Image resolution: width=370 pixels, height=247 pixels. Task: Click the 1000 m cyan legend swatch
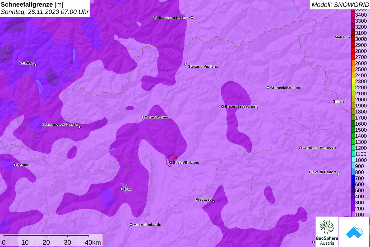(x=353, y=160)
